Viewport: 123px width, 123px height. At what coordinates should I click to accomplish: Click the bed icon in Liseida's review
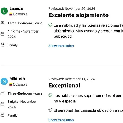click(x=2, y=23)
